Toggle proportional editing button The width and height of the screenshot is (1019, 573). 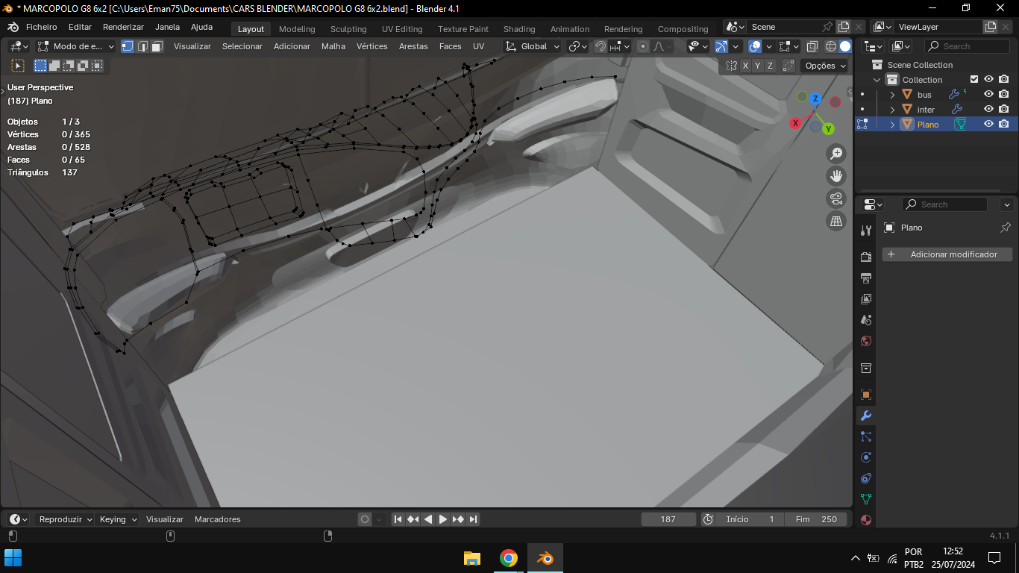click(643, 46)
